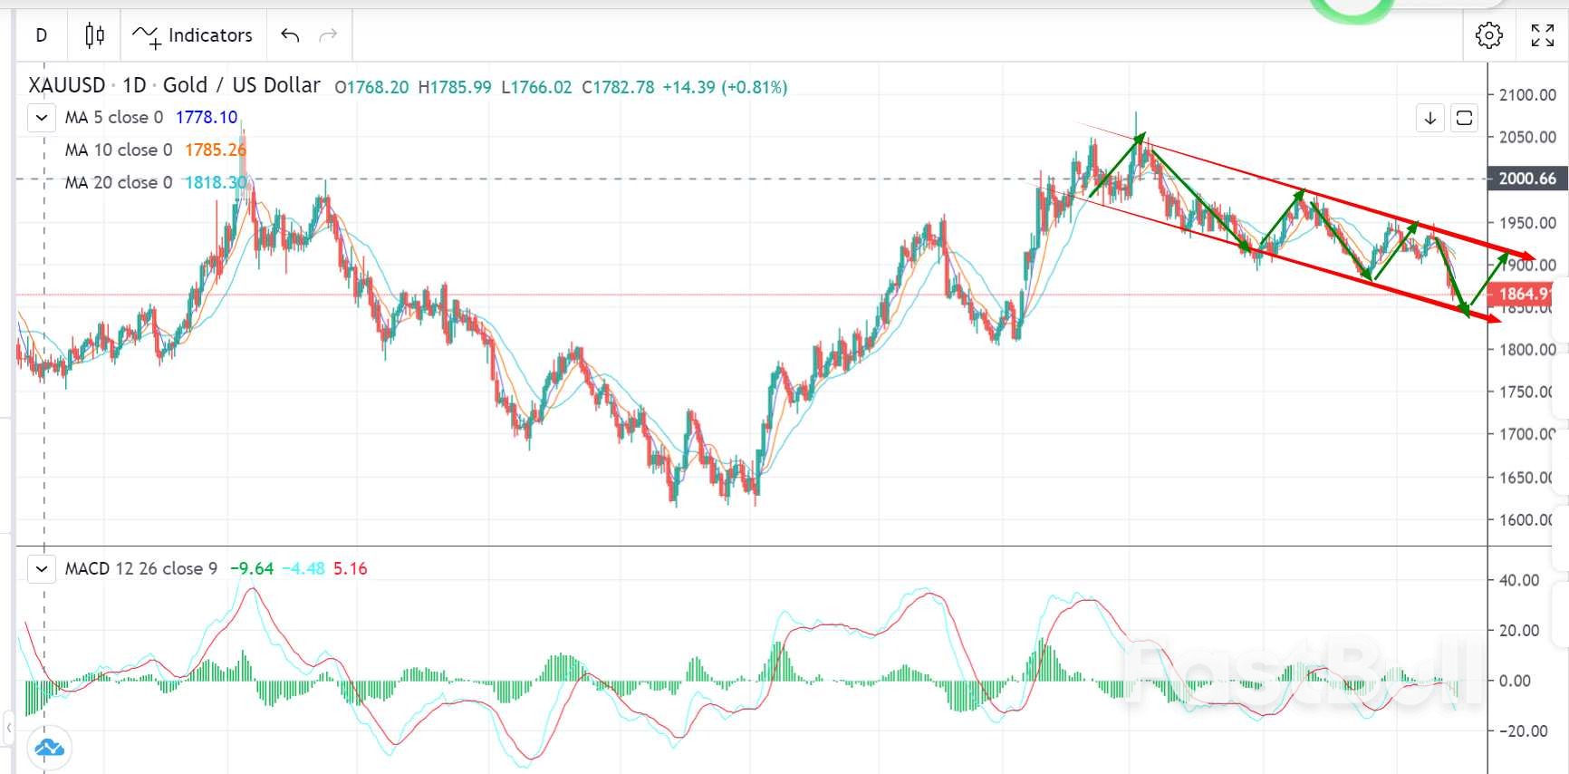1569x774 pixels.
Task: Click the 1800.00 price axis label
Action: click(1527, 349)
